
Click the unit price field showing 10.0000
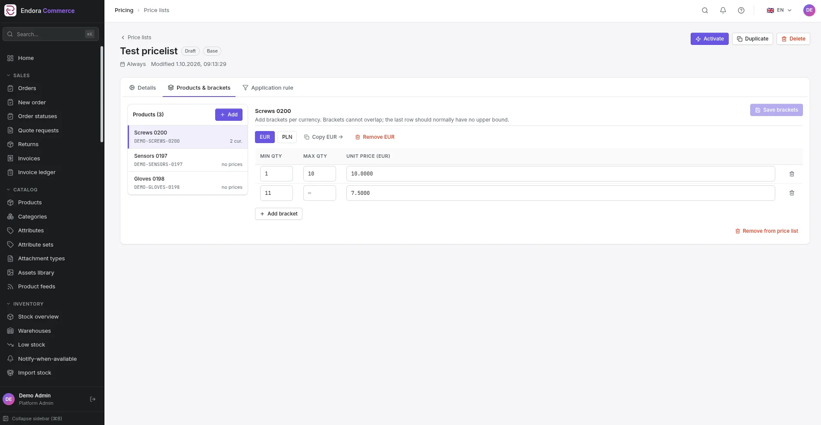pos(561,174)
